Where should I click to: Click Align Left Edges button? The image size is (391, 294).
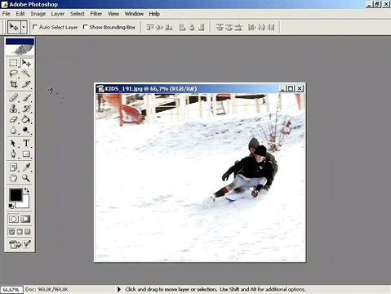(183, 27)
